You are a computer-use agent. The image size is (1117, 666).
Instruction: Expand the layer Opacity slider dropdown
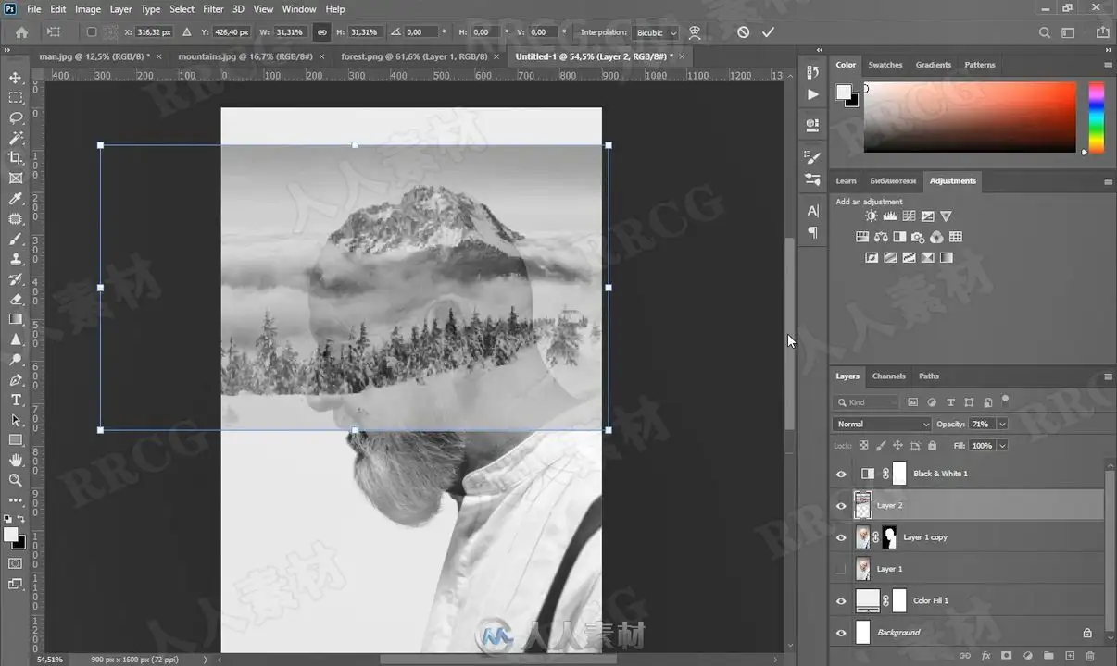pos(1002,425)
